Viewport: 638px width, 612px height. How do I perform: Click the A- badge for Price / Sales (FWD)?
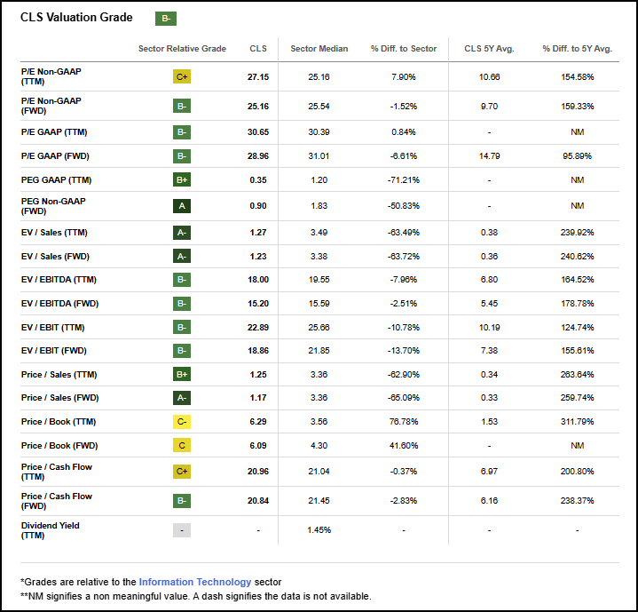tap(182, 398)
